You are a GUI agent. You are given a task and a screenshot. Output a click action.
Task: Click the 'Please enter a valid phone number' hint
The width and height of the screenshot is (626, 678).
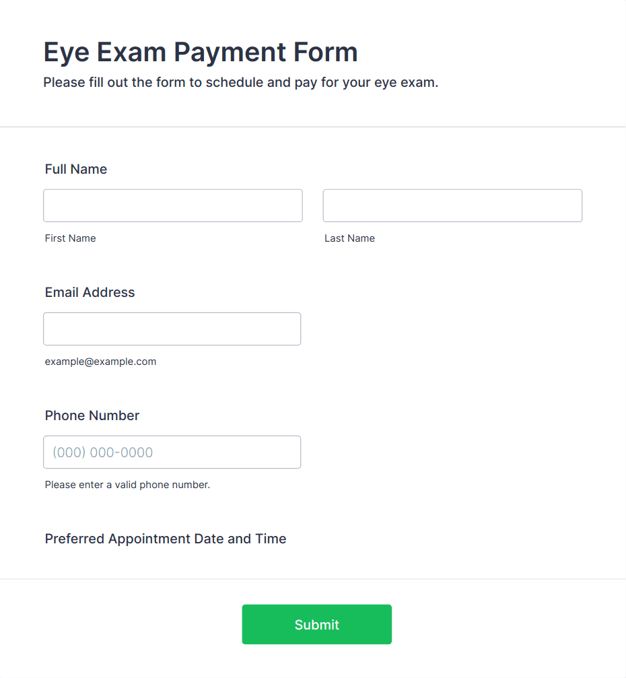[127, 485]
